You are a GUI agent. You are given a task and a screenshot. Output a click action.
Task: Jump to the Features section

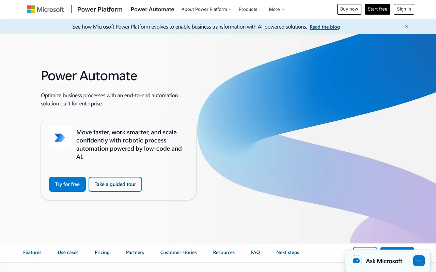(x=32, y=252)
